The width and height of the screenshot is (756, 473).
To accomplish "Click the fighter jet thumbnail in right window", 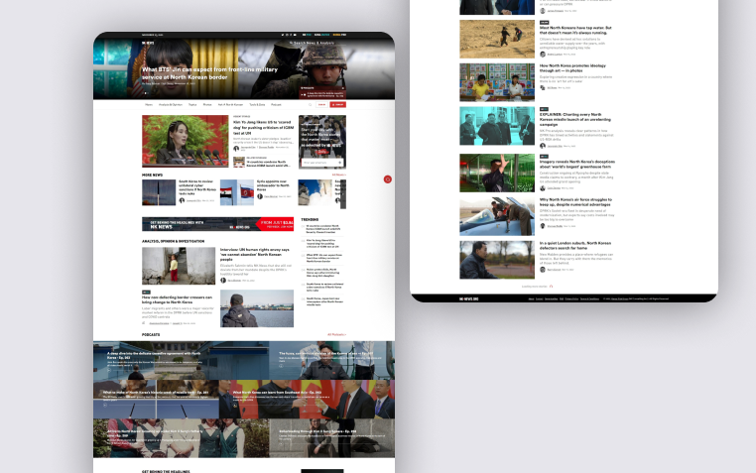I will tap(497, 216).
